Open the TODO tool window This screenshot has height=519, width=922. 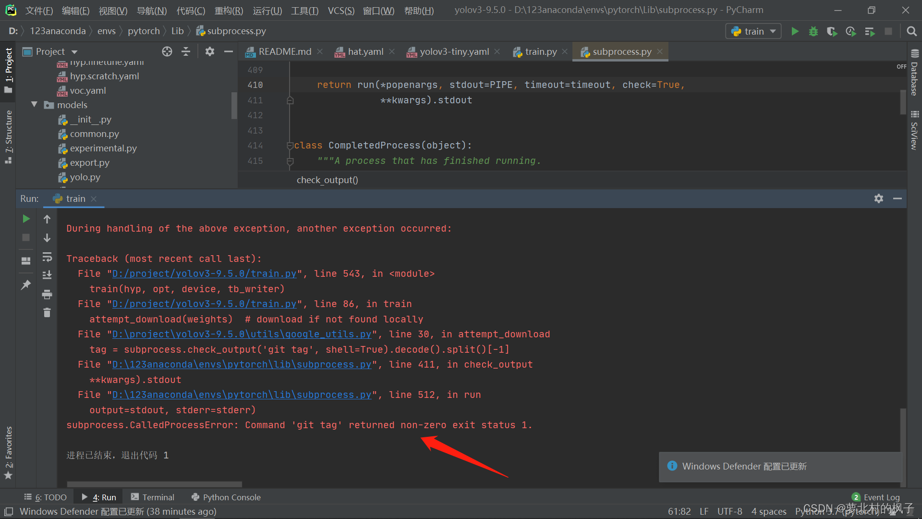(46, 497)
